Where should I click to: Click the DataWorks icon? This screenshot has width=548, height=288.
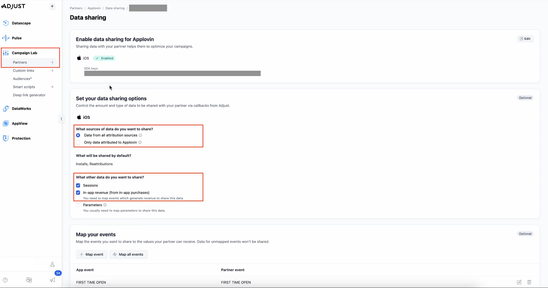click(6, 108)
